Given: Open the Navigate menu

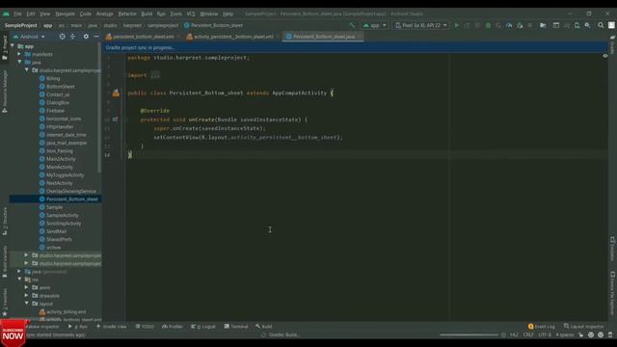Looking at the screenshot, I should point(65,13).
